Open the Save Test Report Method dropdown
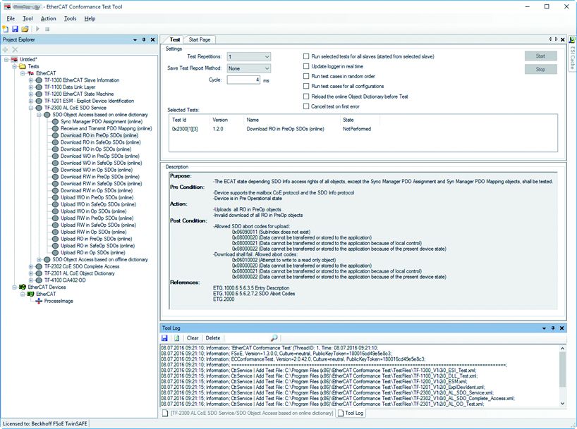Image resolution: width=577 pixels, height=429 pixels. point(267,68)
